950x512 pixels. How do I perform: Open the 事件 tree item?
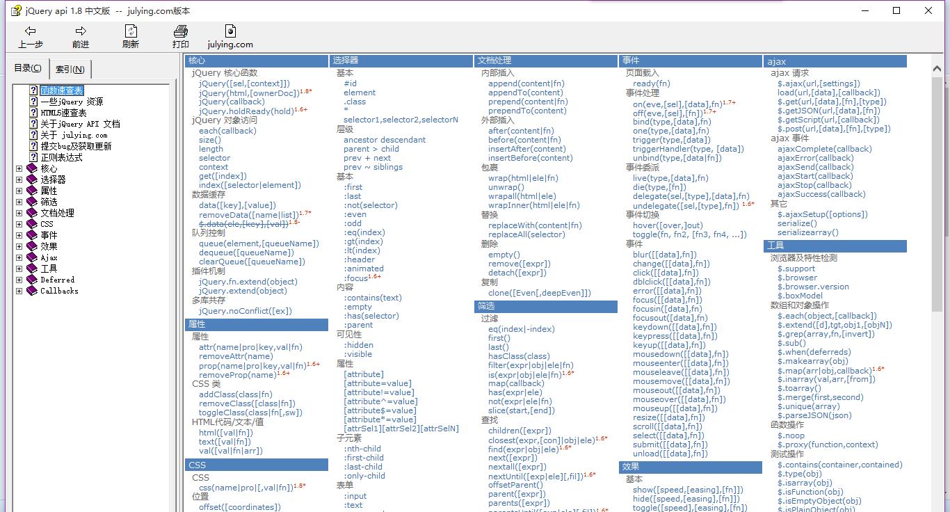coord(49,235)
